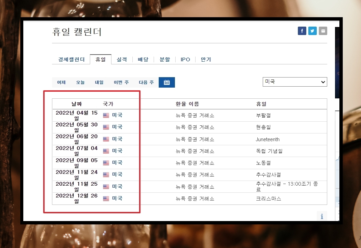Open the calendar date picker icon

click(x=167, y=83)
